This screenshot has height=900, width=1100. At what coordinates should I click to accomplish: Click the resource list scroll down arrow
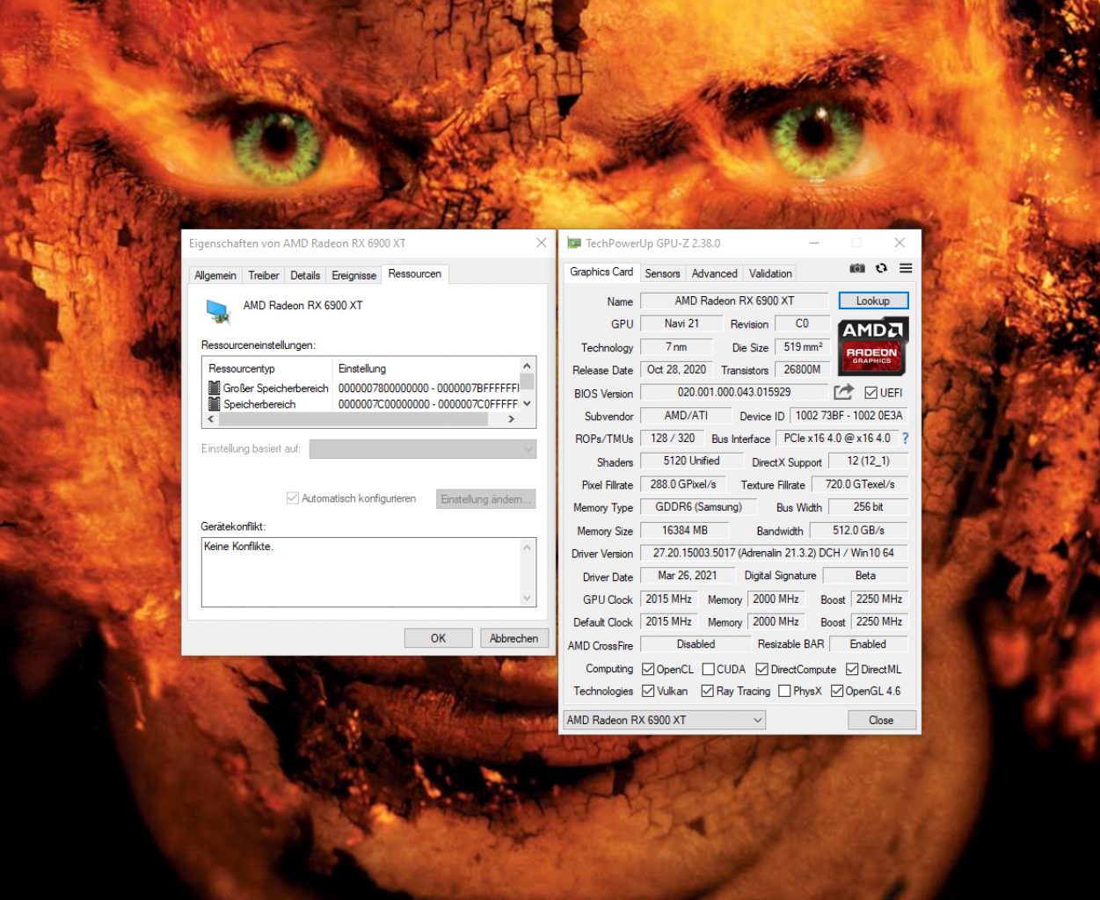coord(527,403)
